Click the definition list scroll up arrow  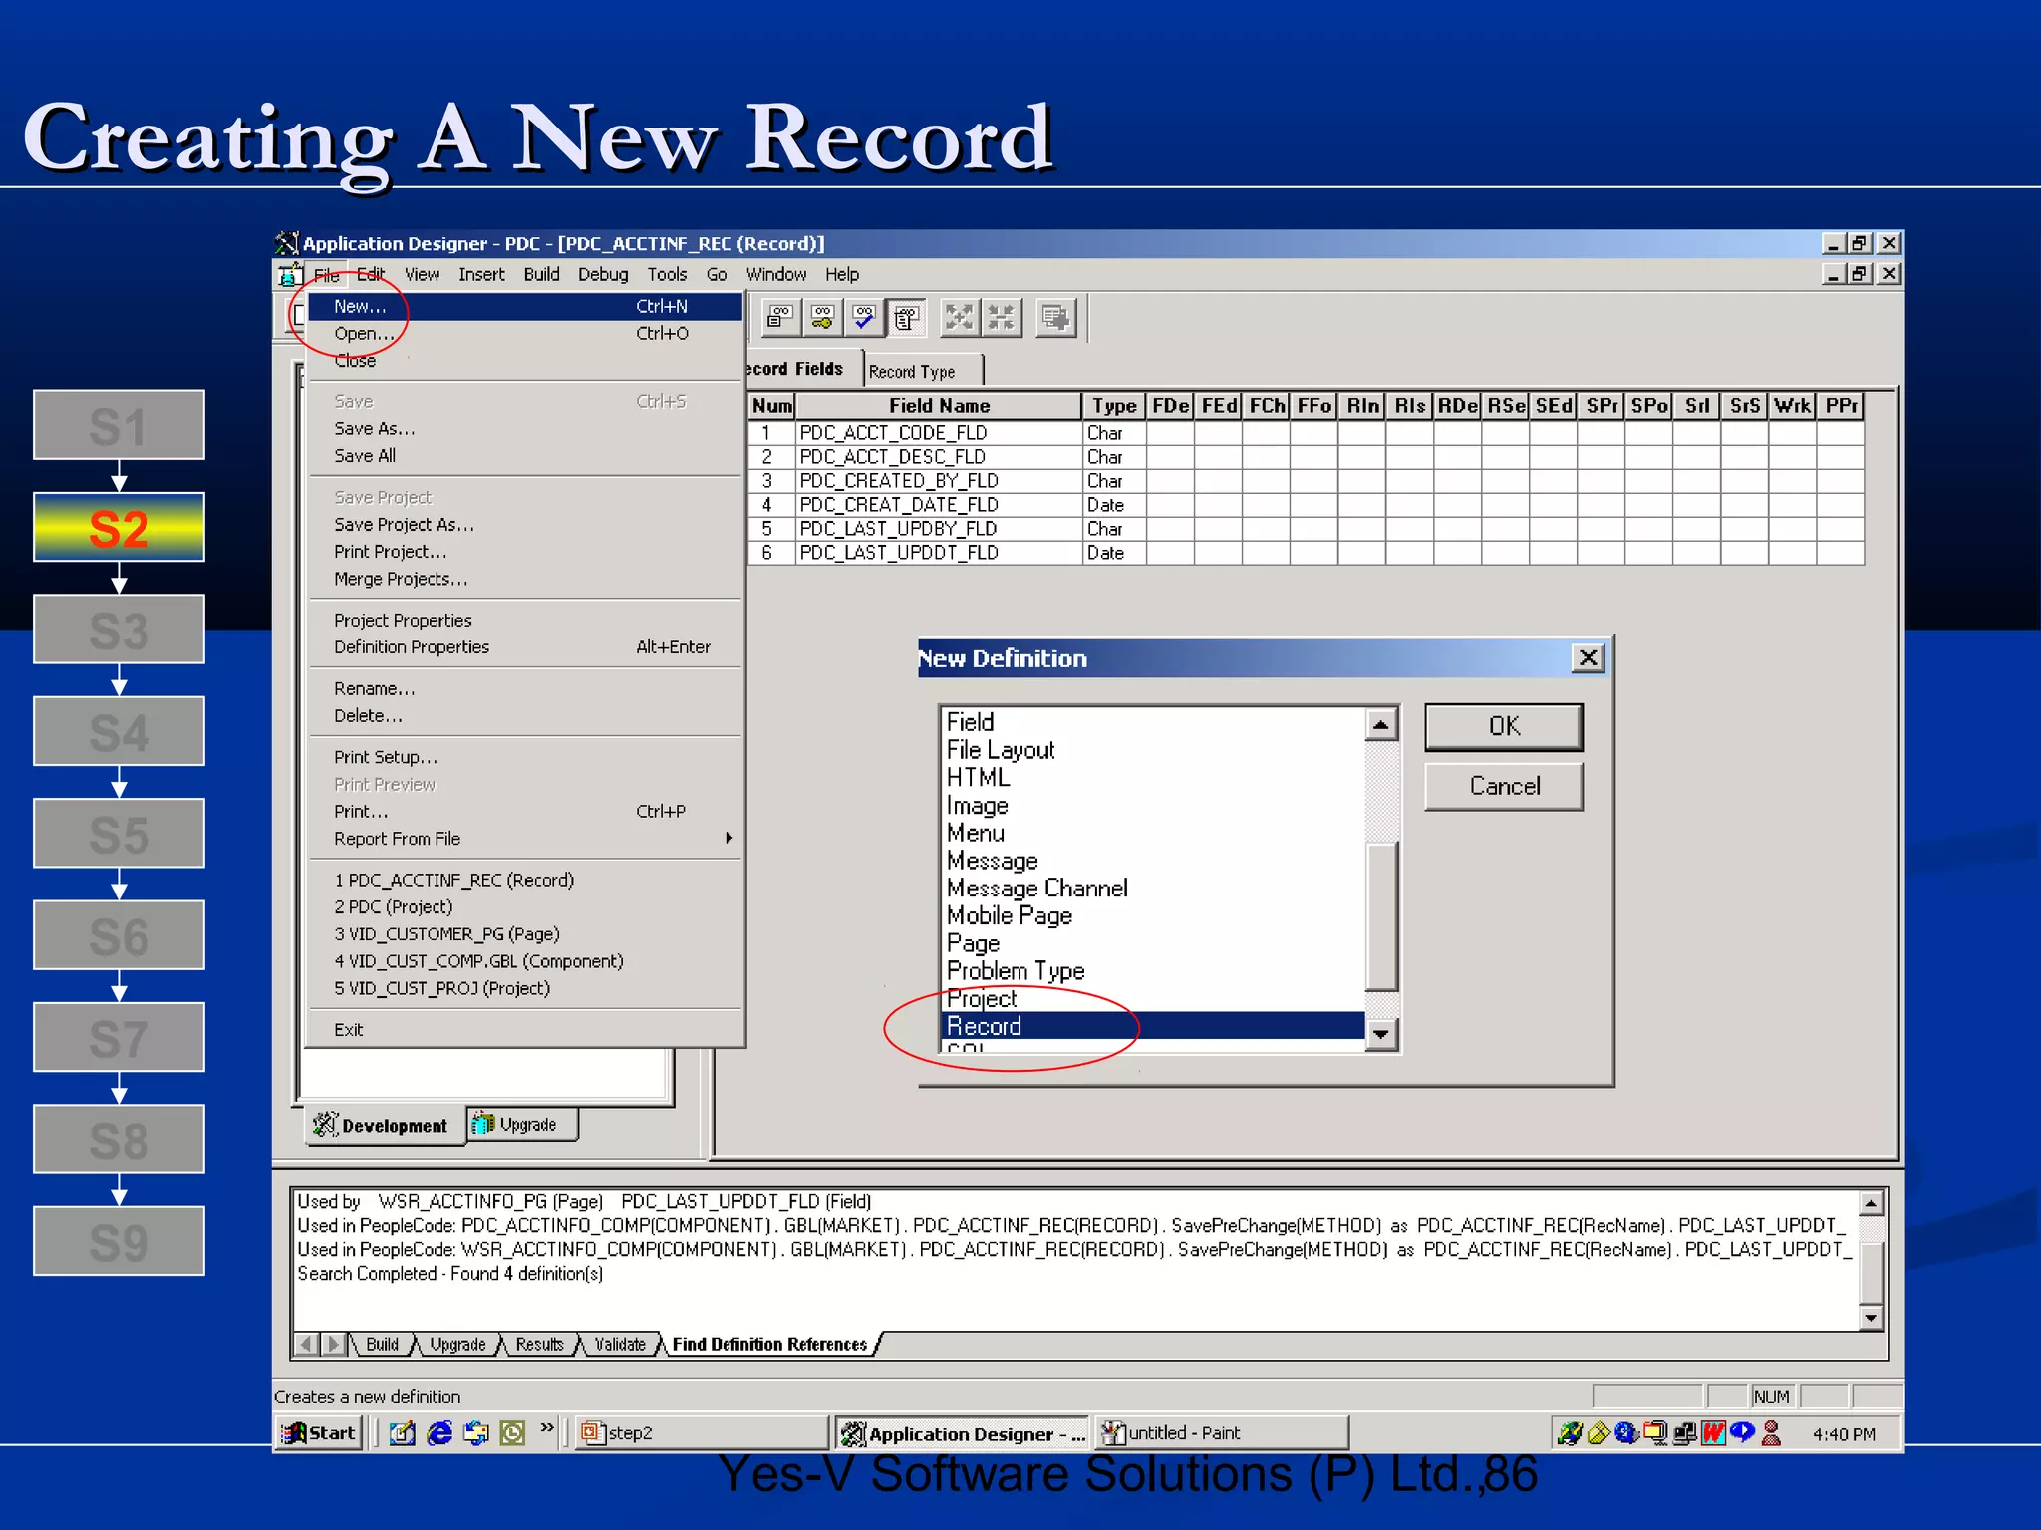click(1380, 725)
